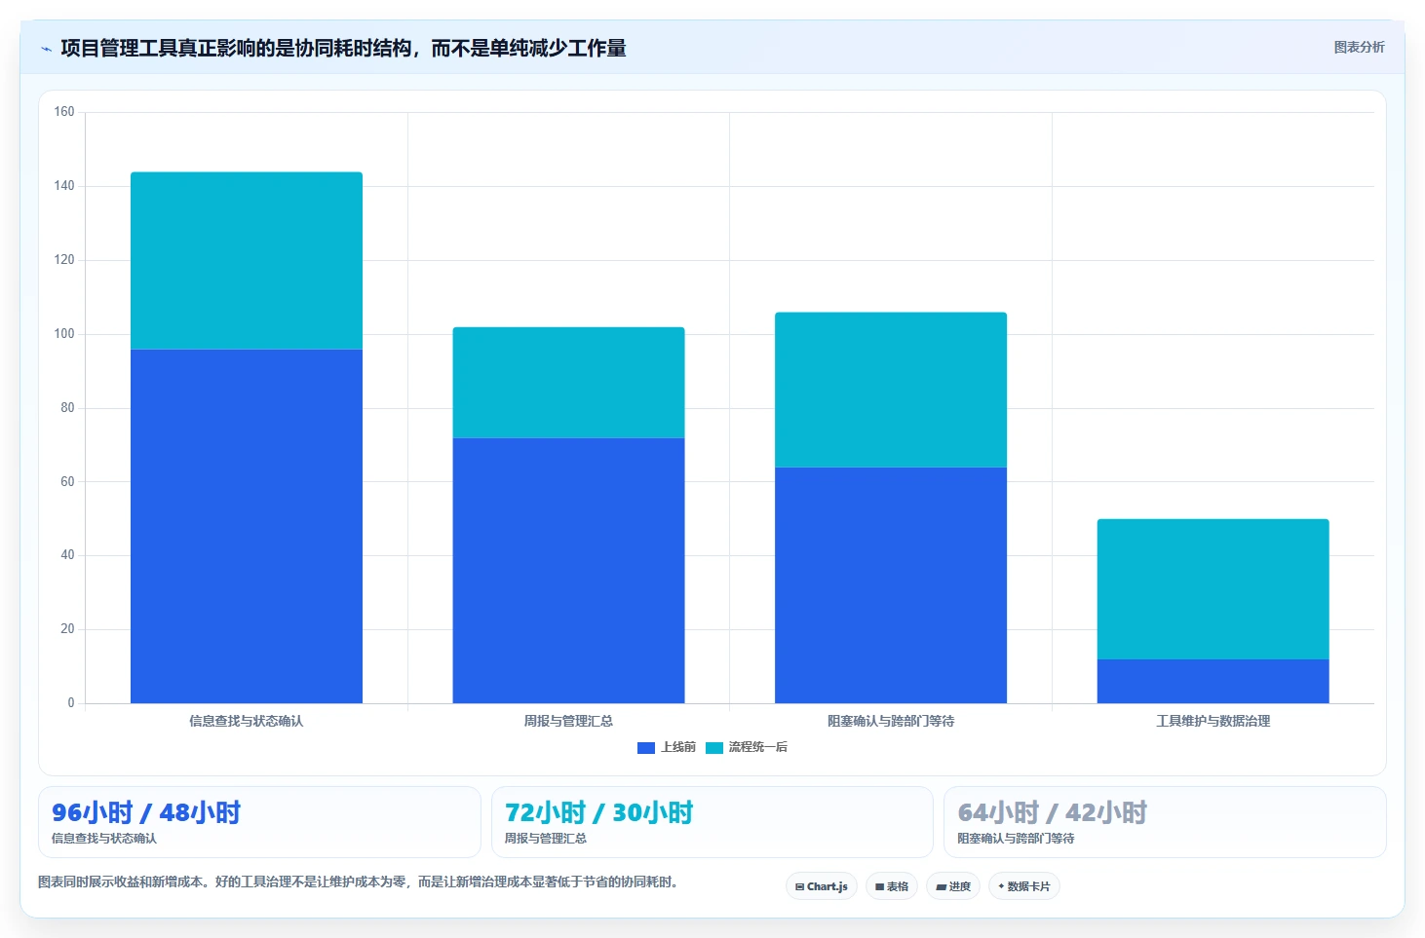Click the axis label 工具维护与数据治理
Viewport: 1425px width, 938px height.
click(x=1213, y=721)
